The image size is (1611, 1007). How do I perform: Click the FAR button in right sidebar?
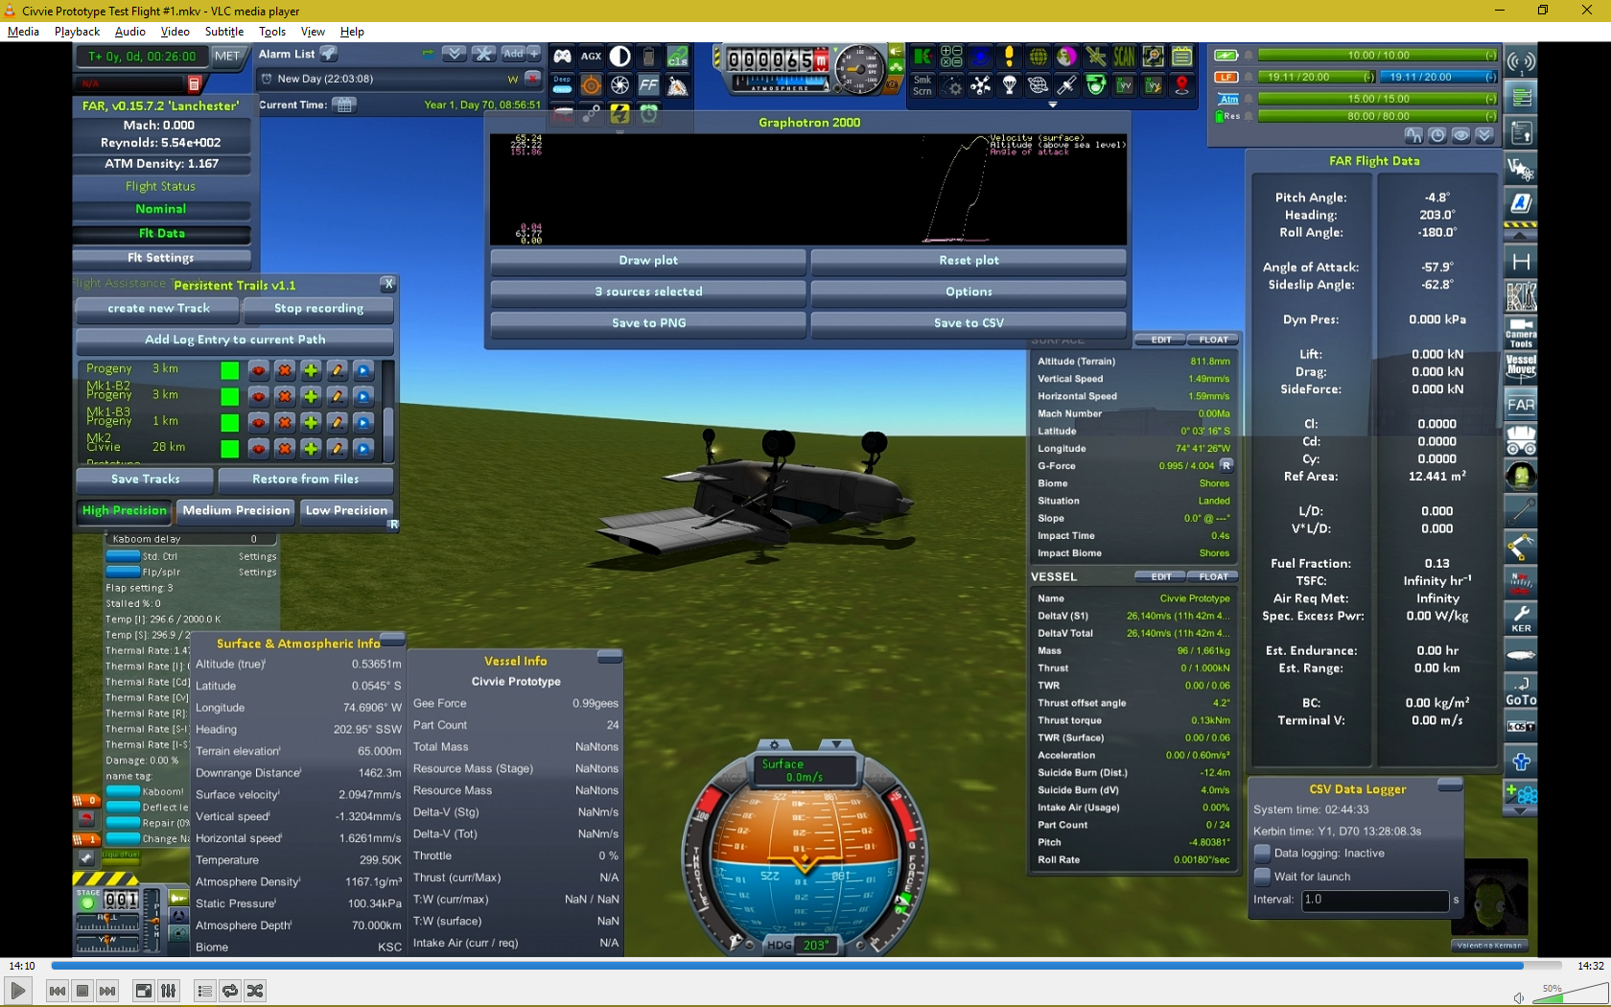[1521, 404]
